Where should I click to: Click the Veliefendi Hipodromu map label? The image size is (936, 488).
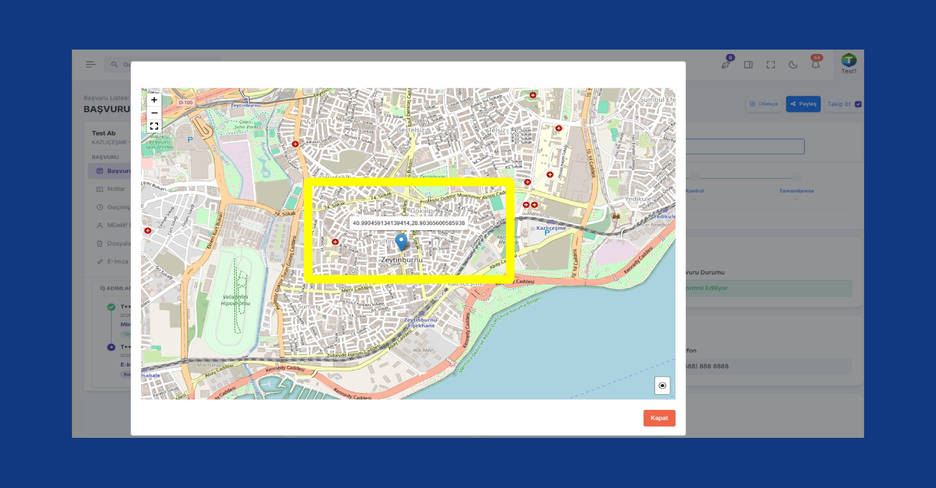coord(235,300)
